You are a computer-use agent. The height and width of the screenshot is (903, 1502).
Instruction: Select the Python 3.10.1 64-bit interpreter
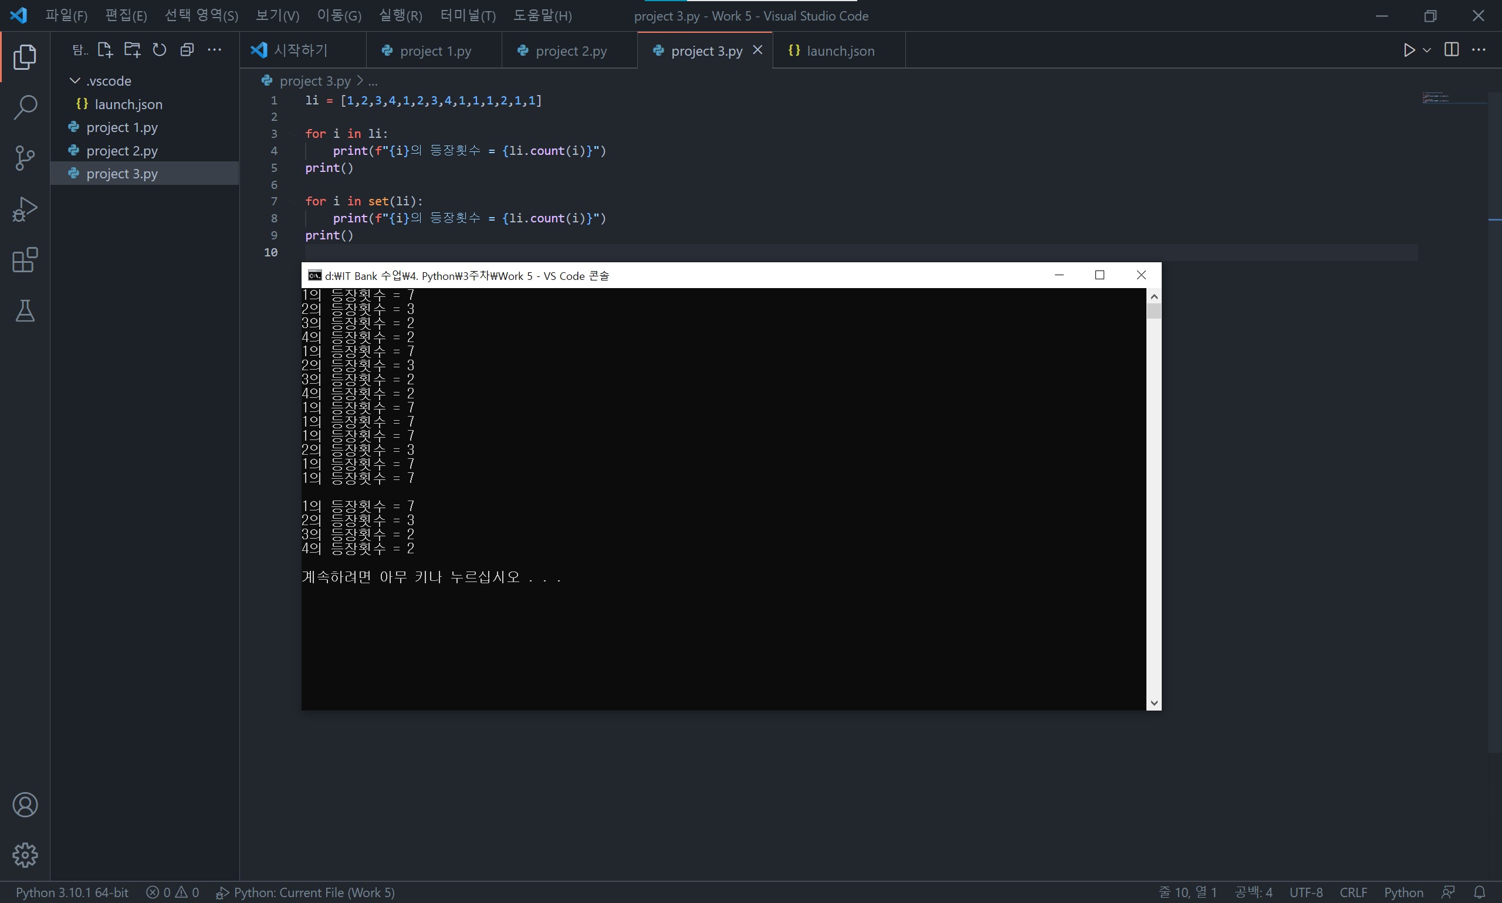click(72, 892)
